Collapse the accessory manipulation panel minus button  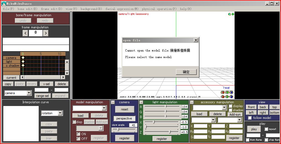(x=192, y=102)
